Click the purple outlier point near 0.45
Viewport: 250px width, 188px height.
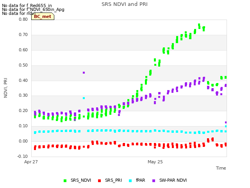click(x=84, y=73)
